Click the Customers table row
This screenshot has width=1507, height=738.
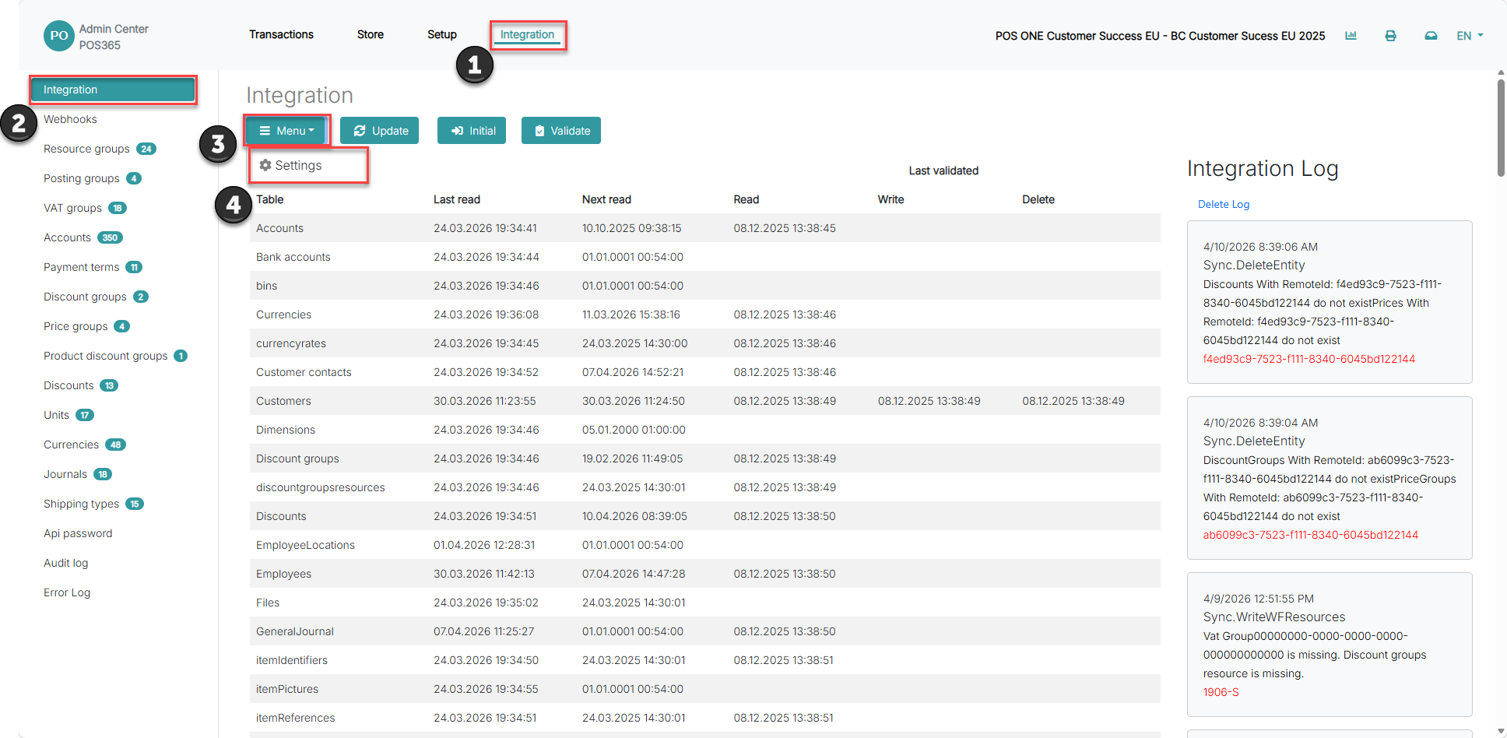pos(704,401)
